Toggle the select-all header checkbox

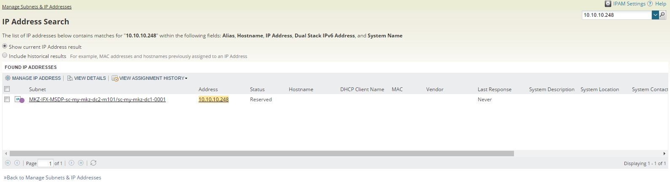(7, 89)
